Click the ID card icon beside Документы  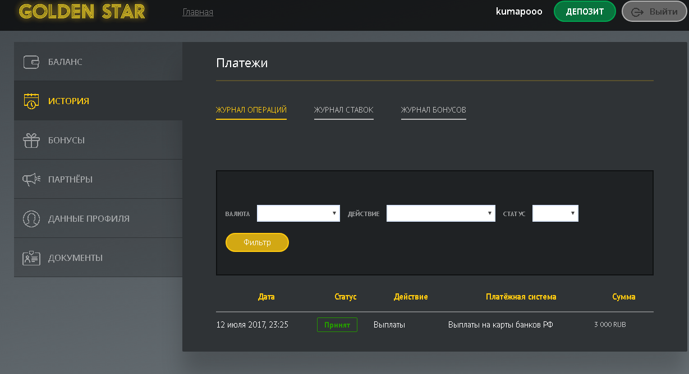31,258
